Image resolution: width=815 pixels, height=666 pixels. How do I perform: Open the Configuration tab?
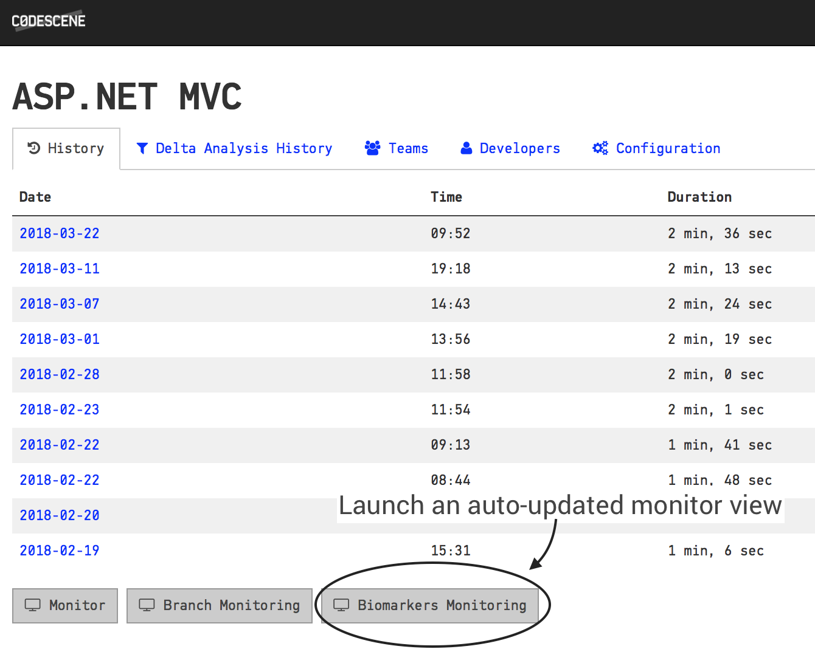pyautogui.click(x=656, y=148)
